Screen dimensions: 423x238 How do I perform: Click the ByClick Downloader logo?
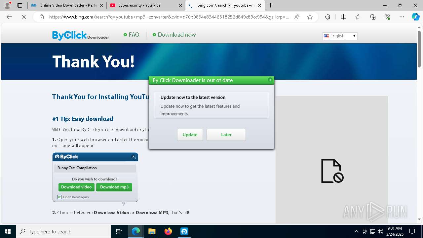click(81, 35)
